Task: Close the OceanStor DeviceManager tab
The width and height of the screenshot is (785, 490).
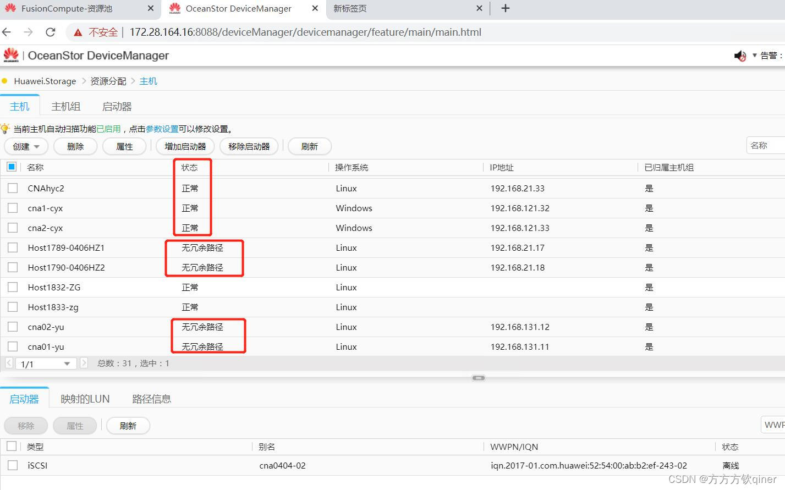Action: click(x=315, y=8)
